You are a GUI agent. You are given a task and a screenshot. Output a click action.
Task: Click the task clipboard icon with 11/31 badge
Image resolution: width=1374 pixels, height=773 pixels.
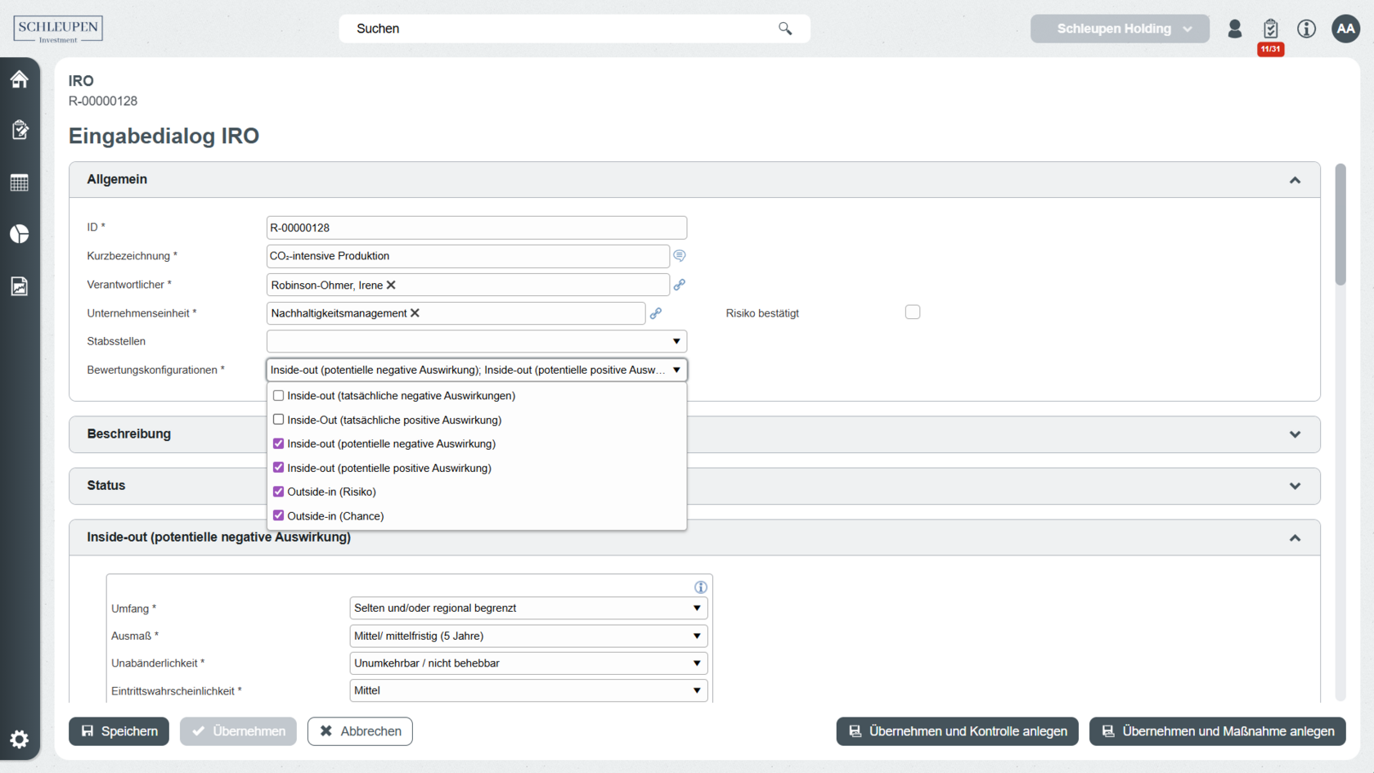click(1270, 29)
